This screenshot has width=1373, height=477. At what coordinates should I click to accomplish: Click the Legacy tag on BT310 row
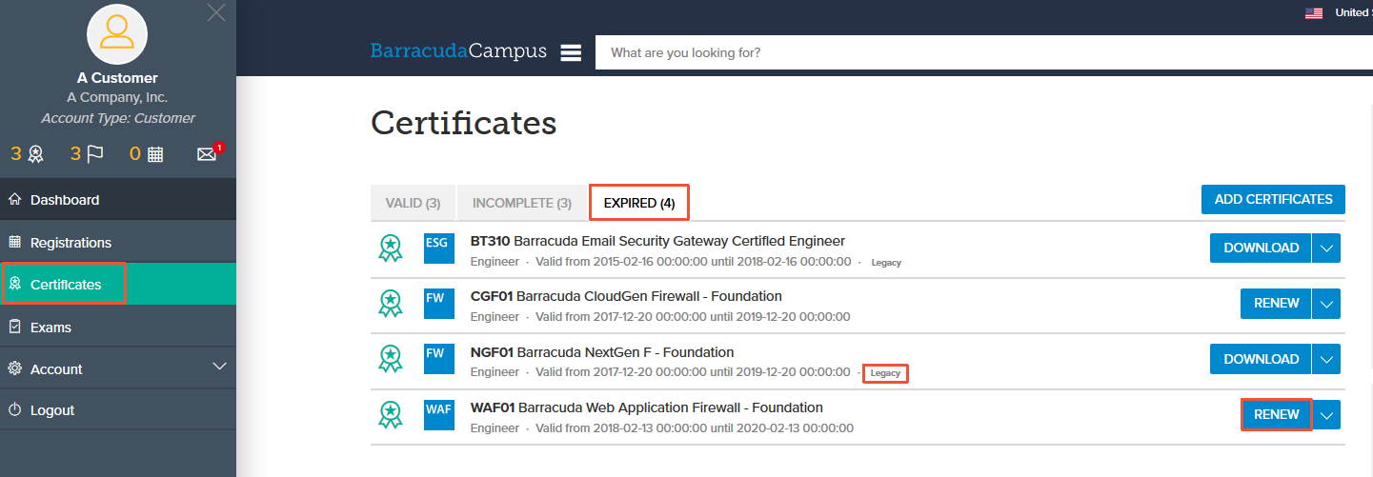pyautogui.click(x=886, y=263)
